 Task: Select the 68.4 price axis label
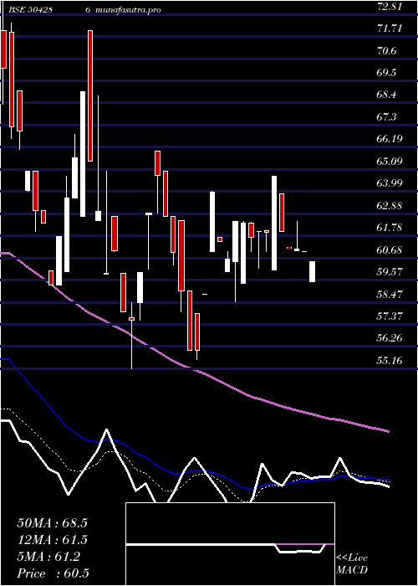point(386,95)
